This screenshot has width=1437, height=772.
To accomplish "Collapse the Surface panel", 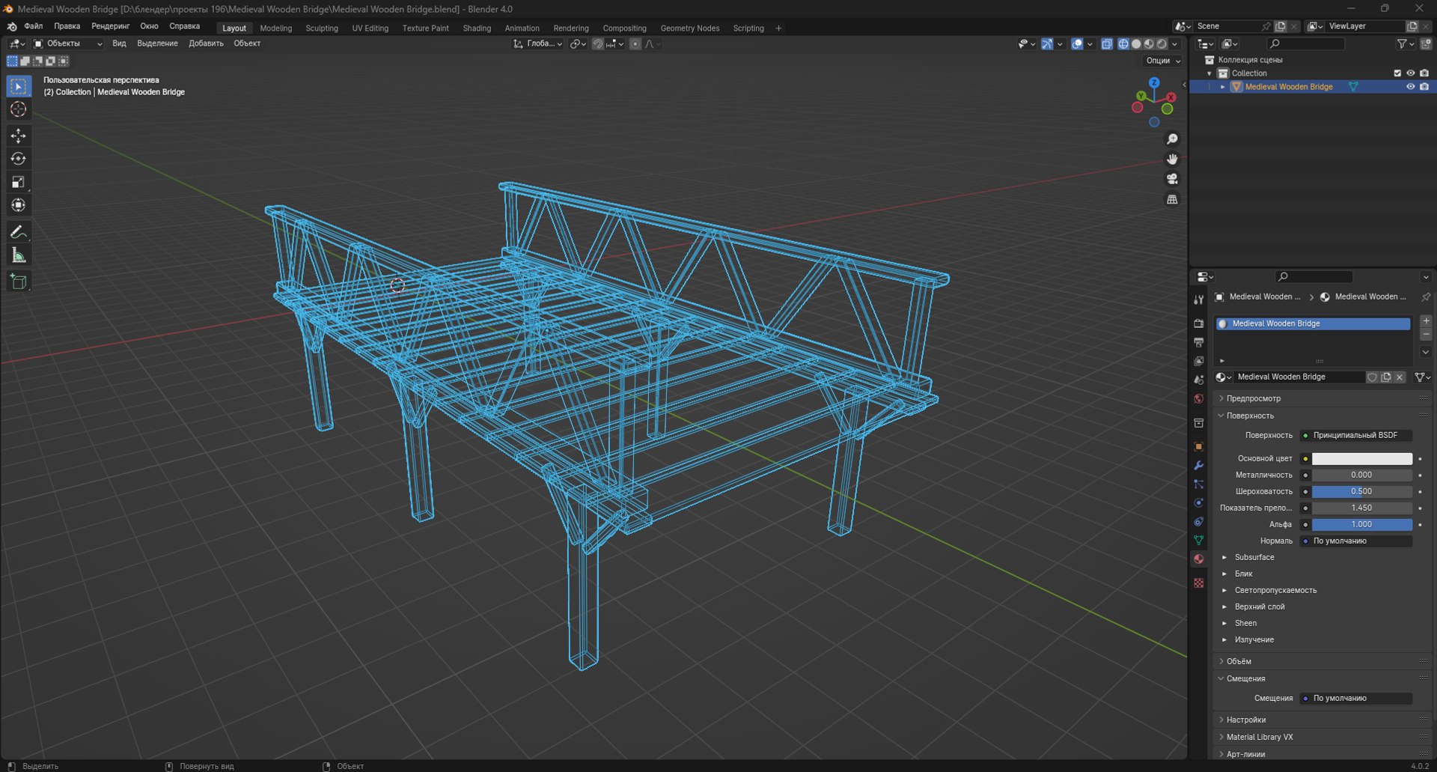I will point(1250,416).
